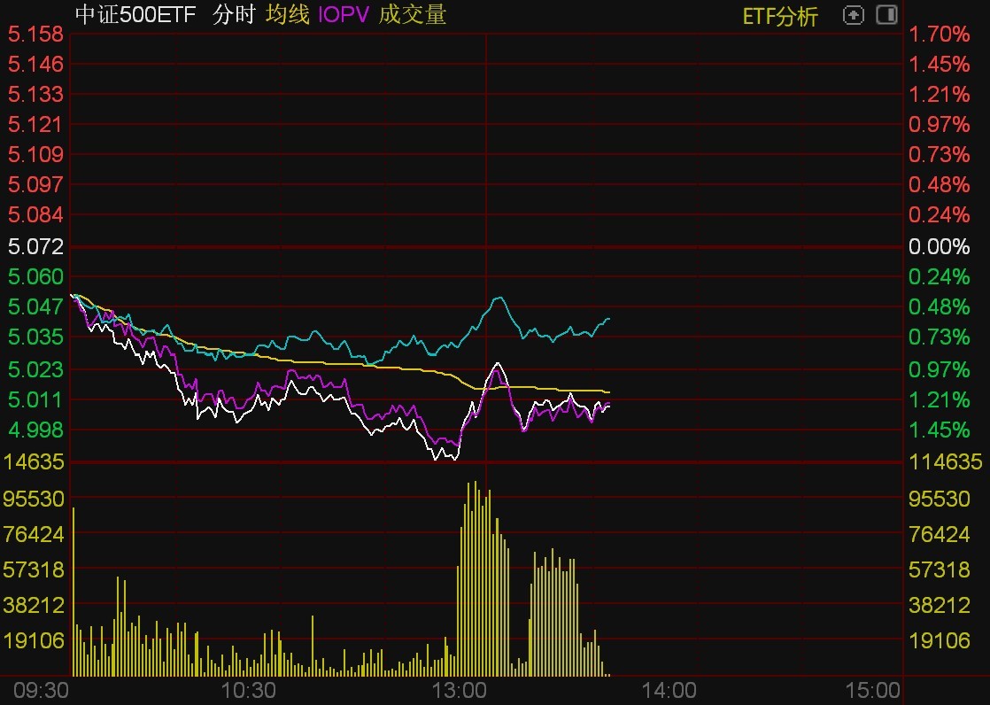This screenshot has width=990, height=705.
Task: Click the 4.998 lowest price label
Action: (x=35, y=430)
